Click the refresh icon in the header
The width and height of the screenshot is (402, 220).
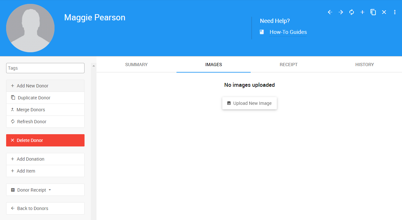[x=352, y=12]
